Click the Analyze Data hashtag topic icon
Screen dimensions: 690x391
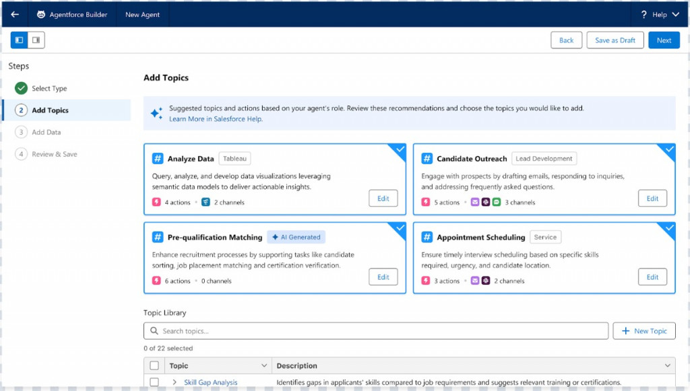(158, 159)
